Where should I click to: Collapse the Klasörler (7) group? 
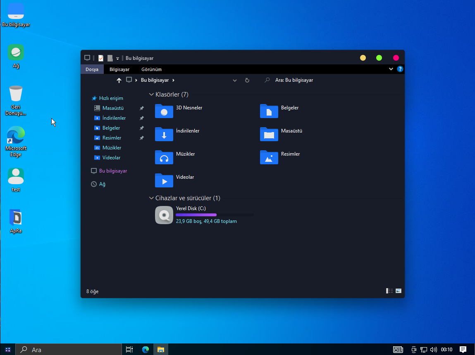click(151, 95)
